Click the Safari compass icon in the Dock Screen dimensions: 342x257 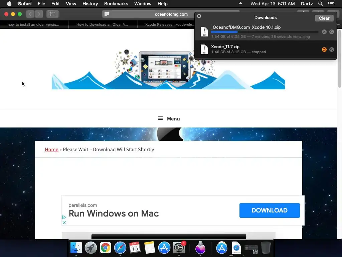point(120,248)
